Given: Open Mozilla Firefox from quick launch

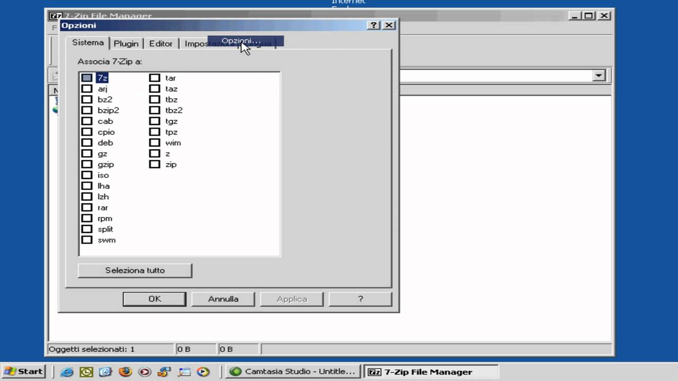Looking at the screenshot, I should pyautogui.click(x=125, y=371).
